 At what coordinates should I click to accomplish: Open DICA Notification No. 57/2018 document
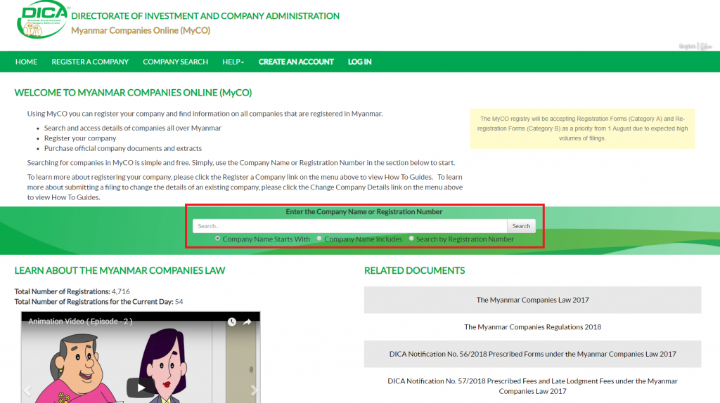click(x=533, y=386)
